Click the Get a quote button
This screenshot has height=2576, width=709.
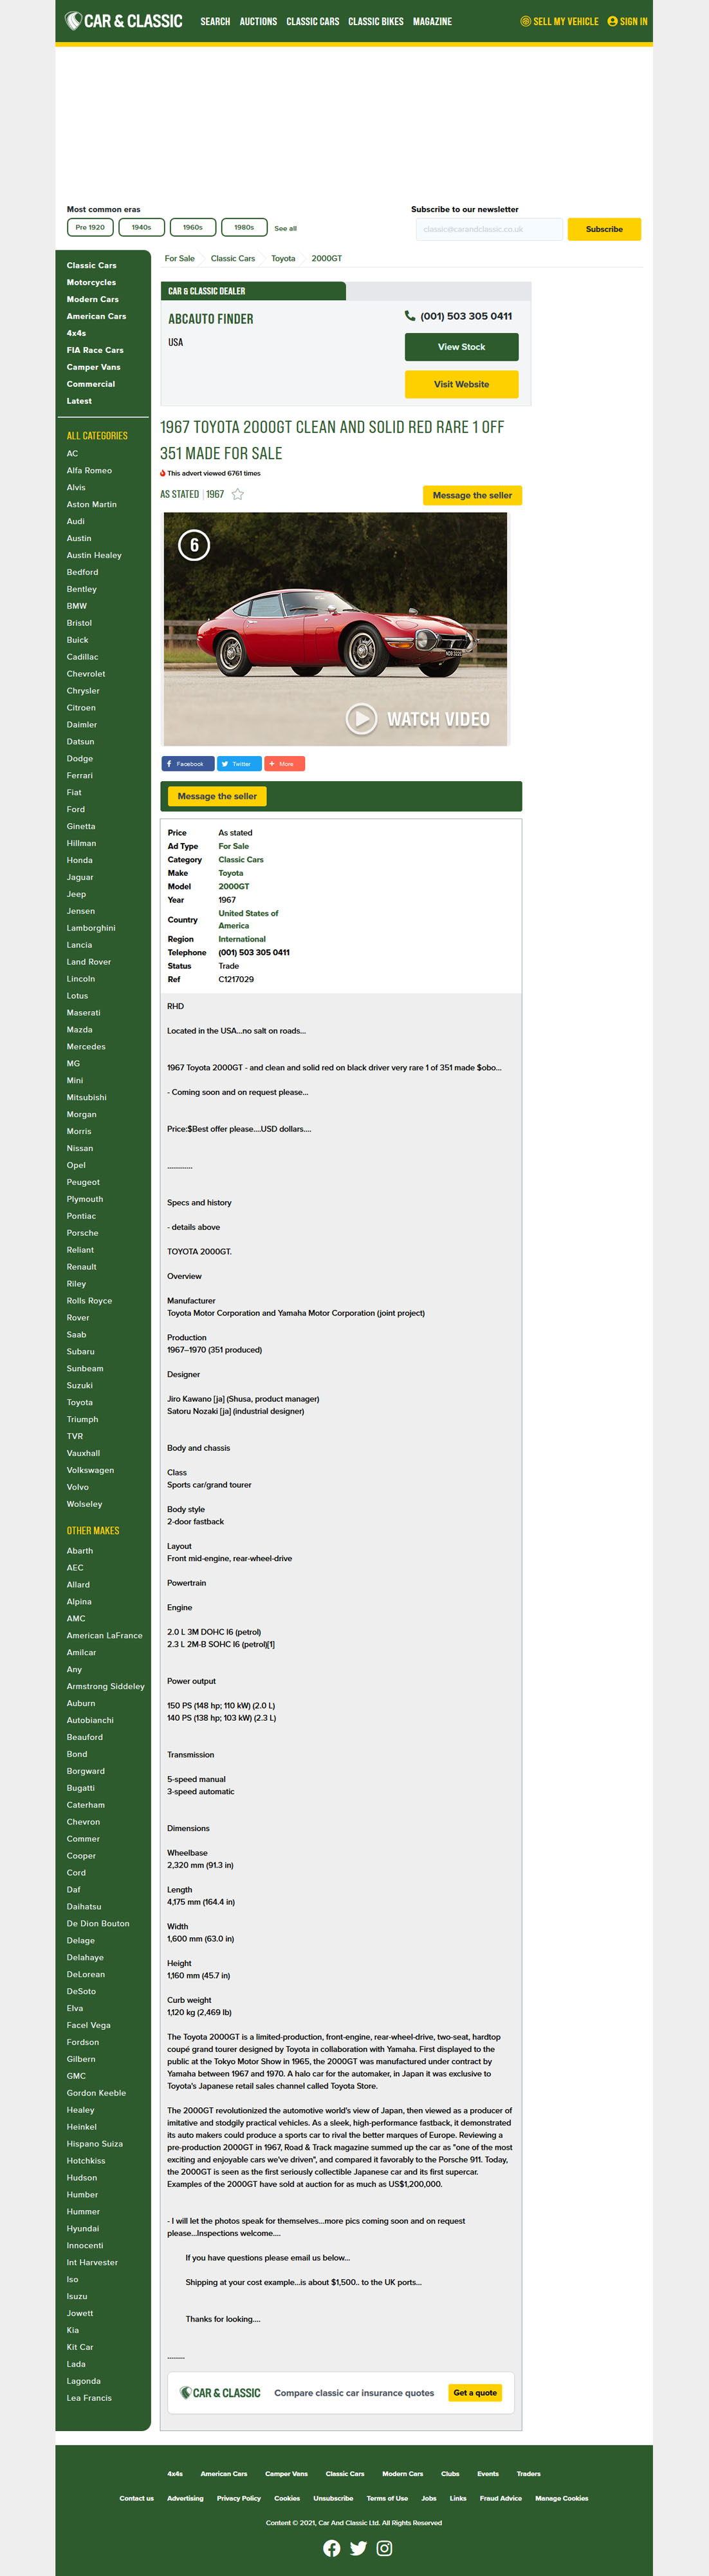point(474,2393)
